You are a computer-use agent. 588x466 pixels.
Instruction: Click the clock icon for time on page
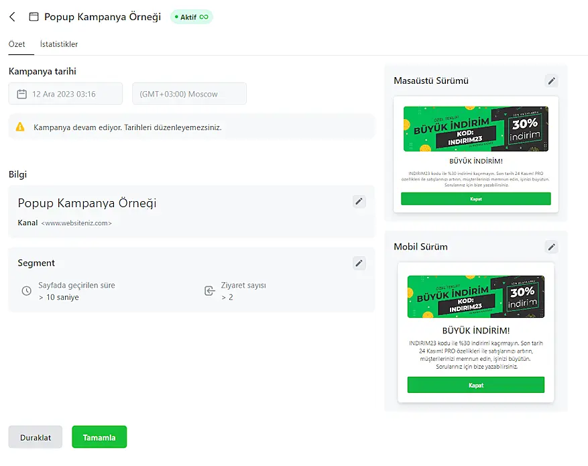(27, 291)
